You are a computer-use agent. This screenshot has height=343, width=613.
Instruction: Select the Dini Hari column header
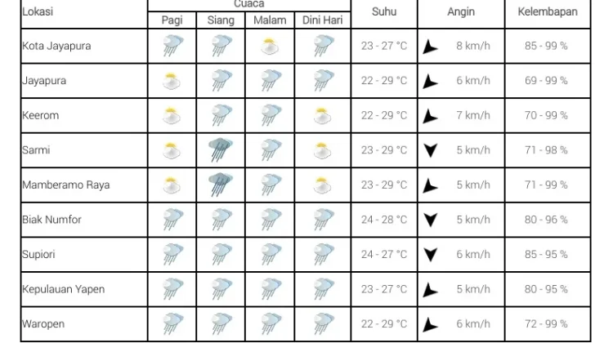click(x=323, y=20)
